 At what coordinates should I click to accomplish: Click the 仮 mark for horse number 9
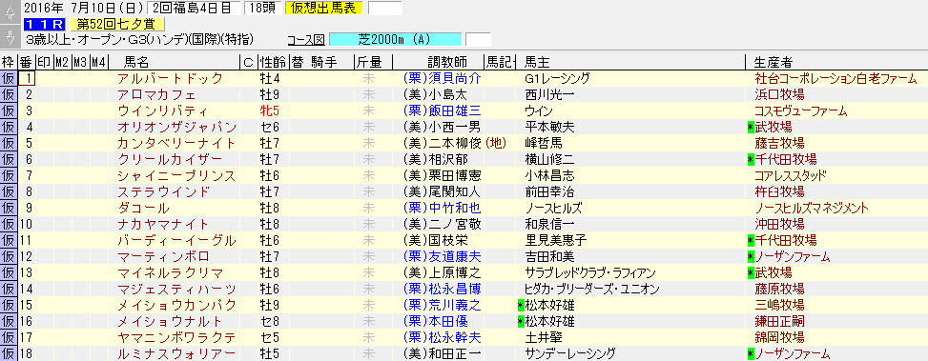pyautogui.click(x=9, y=208)
